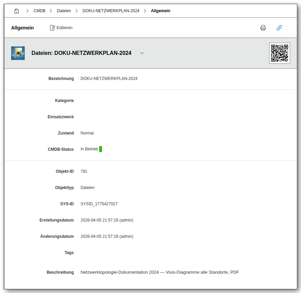The width and height of the screenshot is (301, 293).
Task: Click the blue chain link icon
Action: [279, 28]
